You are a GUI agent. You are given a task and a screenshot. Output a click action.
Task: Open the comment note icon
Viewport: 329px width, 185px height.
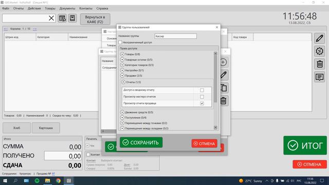pyautogui.click(x=319, y=77)
